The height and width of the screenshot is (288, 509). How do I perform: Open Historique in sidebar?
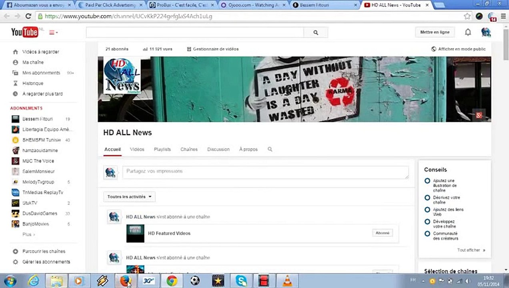coord(32,83)
